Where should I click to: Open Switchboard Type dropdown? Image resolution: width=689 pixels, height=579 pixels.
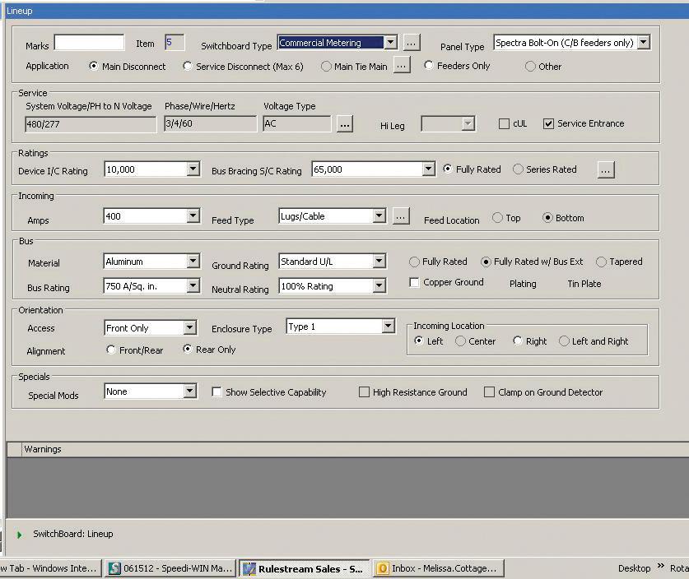[x=390, y=43]
